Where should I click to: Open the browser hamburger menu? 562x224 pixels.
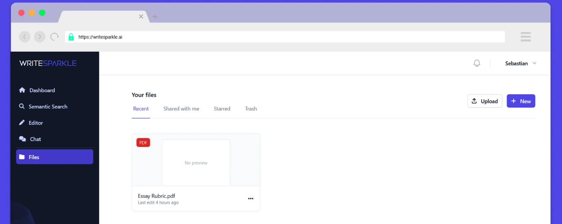click(526, 37)
